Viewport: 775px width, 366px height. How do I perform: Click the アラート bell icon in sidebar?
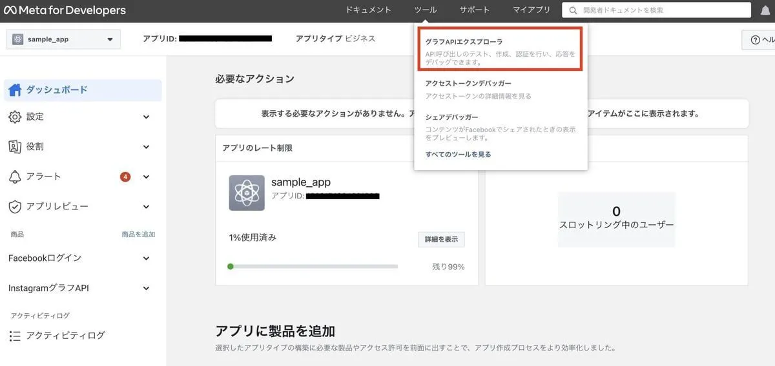point(15,177)
